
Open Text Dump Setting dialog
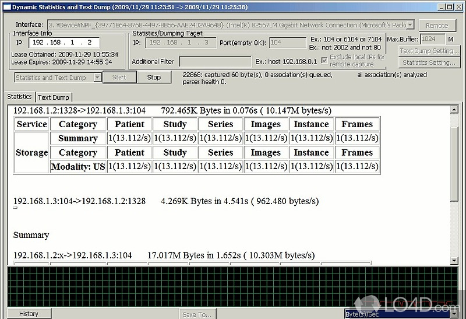428,51
